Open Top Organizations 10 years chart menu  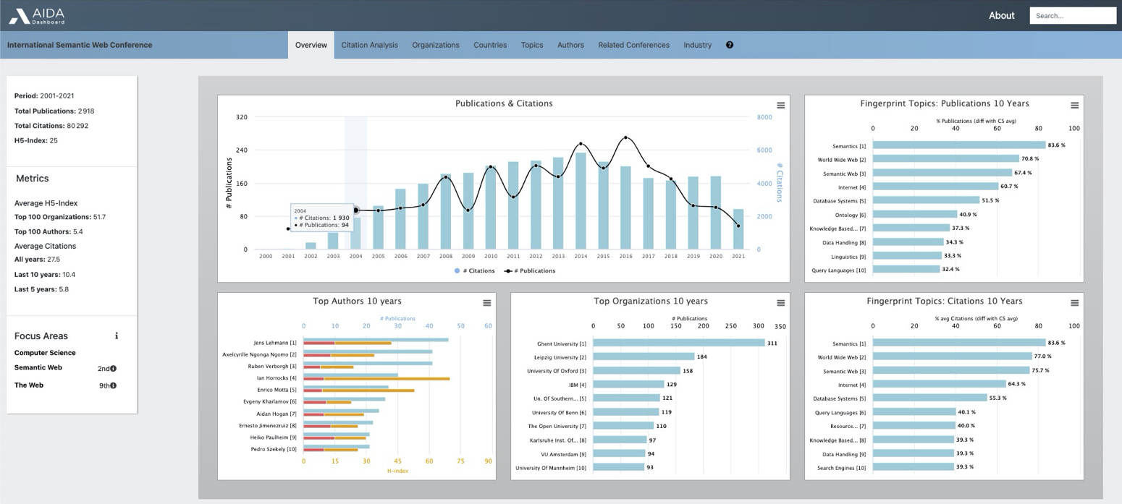coord(780,303)
